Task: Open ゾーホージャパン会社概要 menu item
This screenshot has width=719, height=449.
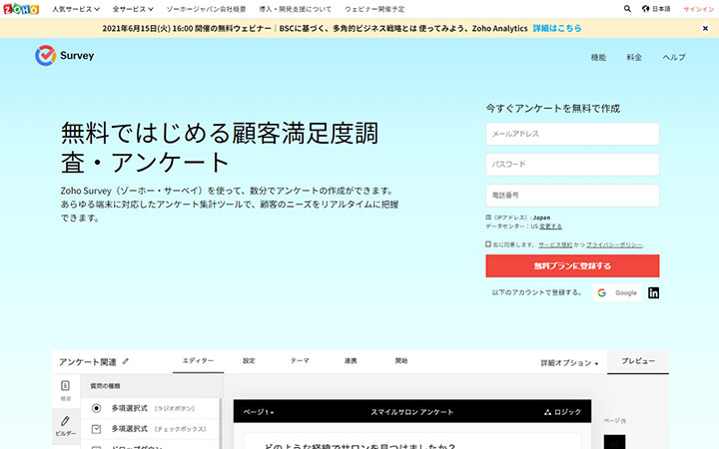Action: tap(206, 9)
